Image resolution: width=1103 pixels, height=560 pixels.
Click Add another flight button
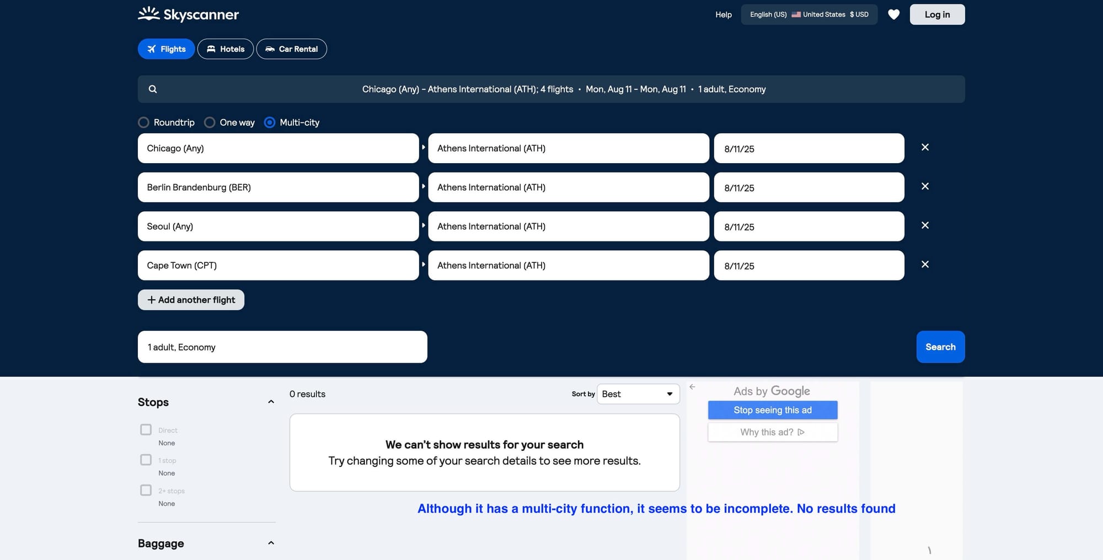click(x=191, y=300)
